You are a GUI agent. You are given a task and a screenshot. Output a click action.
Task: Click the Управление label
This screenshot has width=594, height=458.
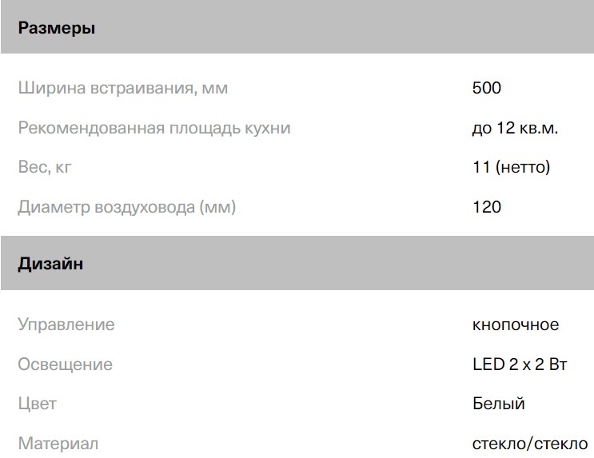[x=66, y=325]
